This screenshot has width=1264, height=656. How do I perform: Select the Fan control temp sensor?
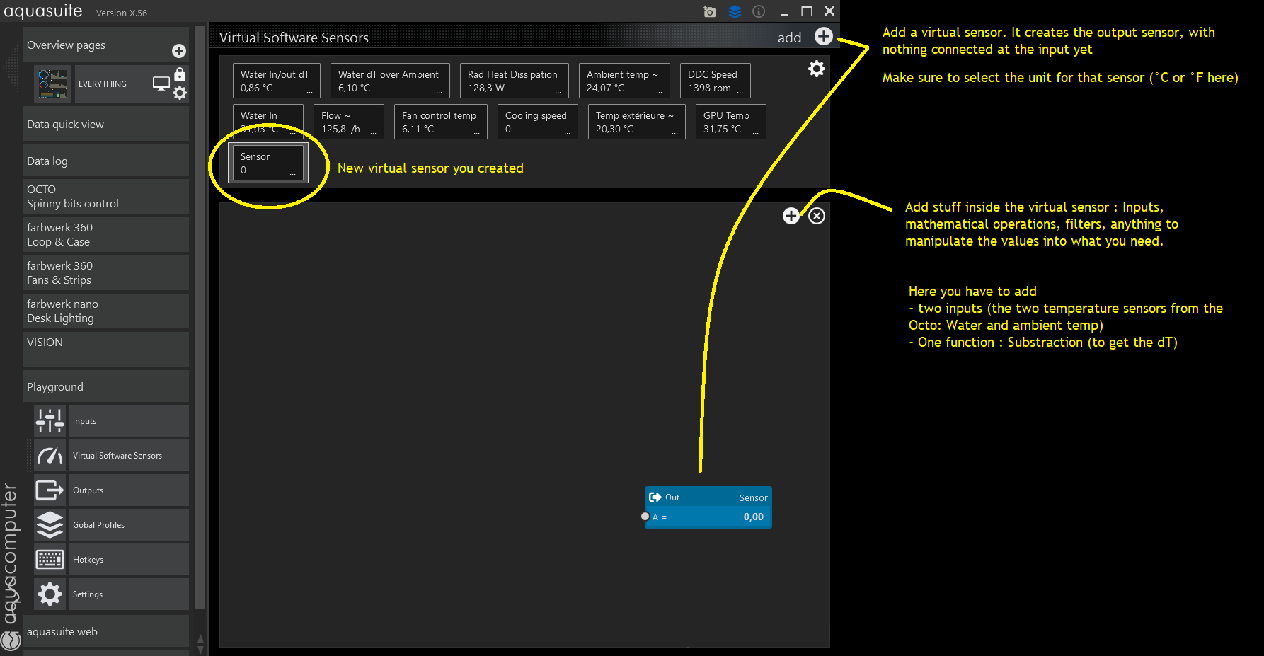point(441,122)
